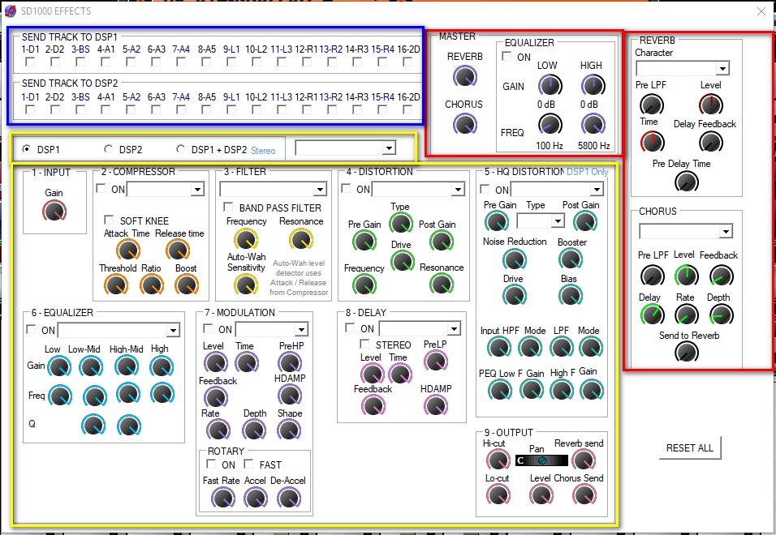Open the section 6 Equalizer preset dropdown
Screen dimensions: 776x535
(x=119, y=330)
